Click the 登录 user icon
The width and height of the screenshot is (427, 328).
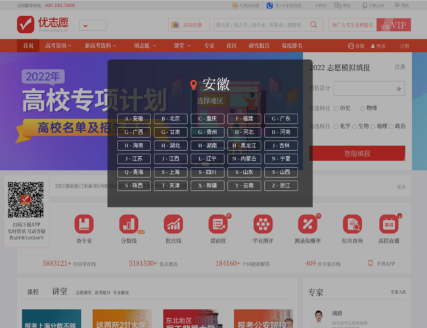click(x=373, y=46)
